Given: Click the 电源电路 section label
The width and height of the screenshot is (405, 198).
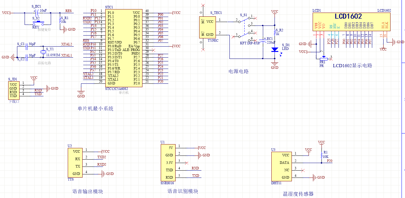Looking at the screenshot, I should pos(239,71).
